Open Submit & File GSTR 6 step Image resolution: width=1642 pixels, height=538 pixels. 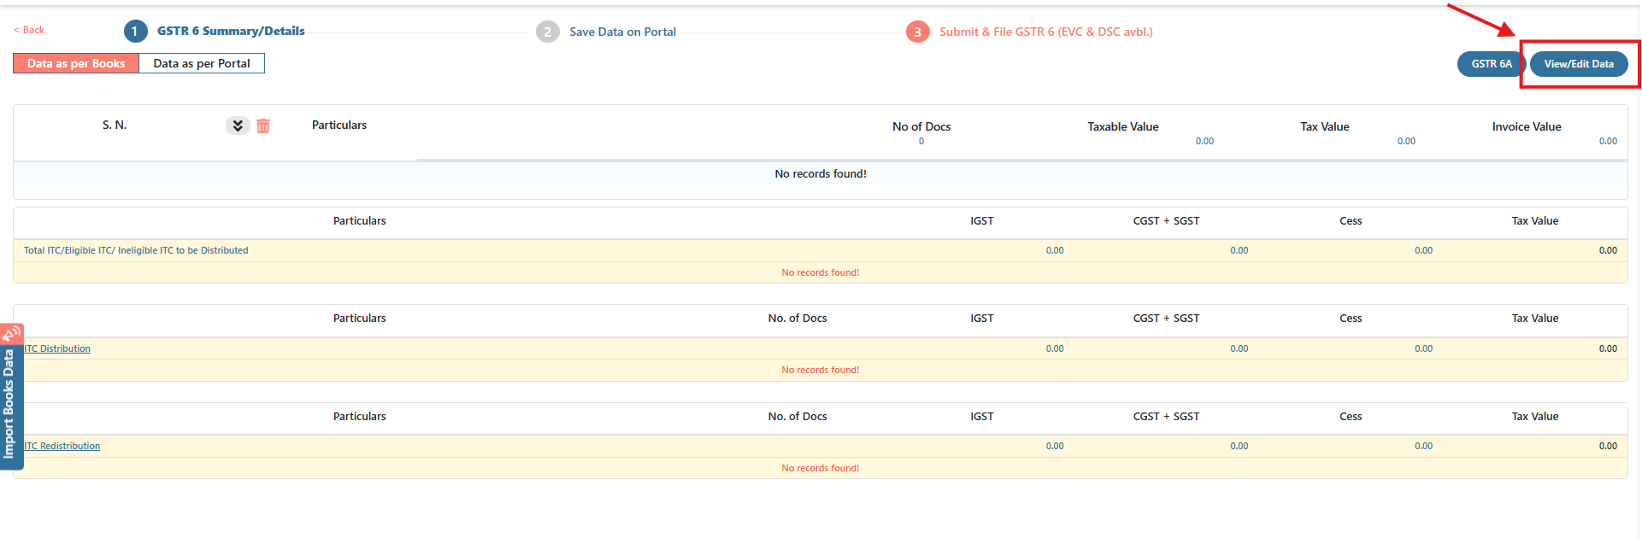pos(1045,32)
